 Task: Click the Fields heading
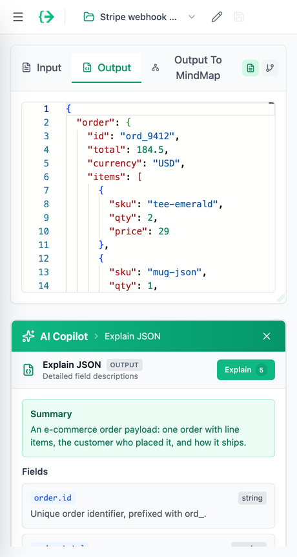click(x=35, y=472)
